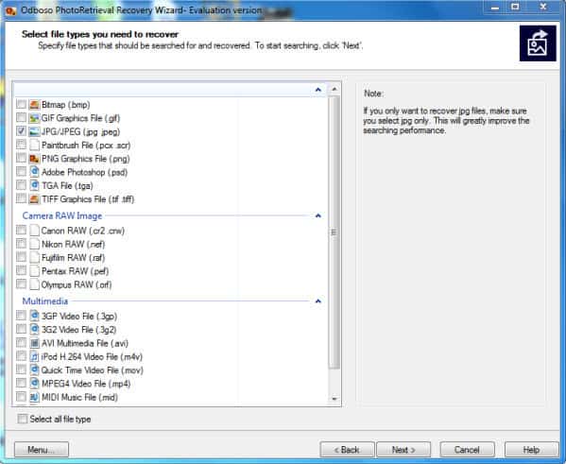Enable the Canon RAW checkbox
This screenshot has width=566, height=464.
(22, 230)
